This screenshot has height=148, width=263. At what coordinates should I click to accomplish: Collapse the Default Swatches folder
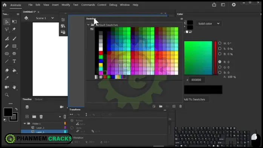point(88,25)
